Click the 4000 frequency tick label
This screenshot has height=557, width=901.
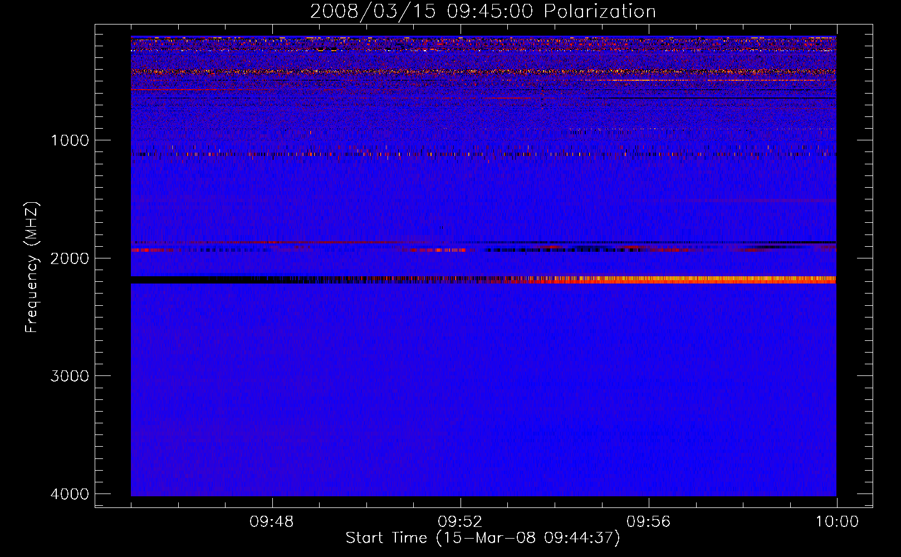pos(70,494)
